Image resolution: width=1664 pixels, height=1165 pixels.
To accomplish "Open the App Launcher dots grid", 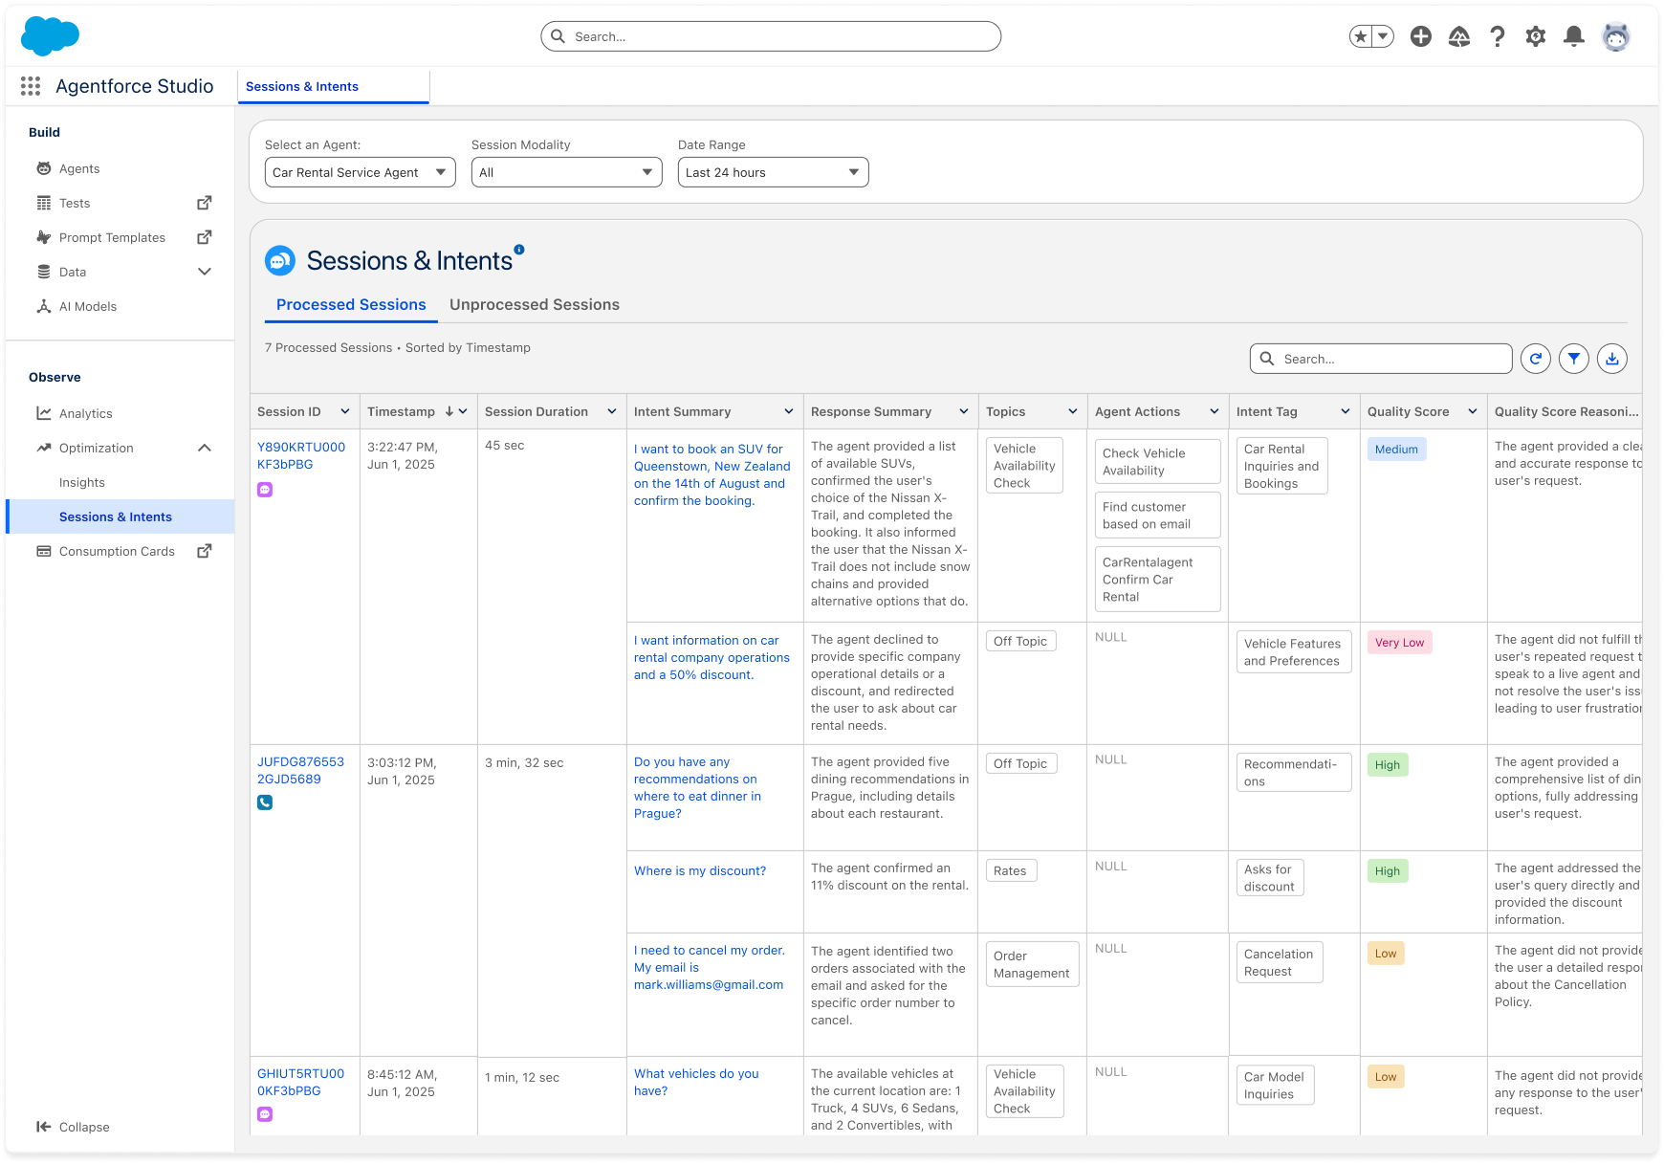I will (x=31, y=86).
